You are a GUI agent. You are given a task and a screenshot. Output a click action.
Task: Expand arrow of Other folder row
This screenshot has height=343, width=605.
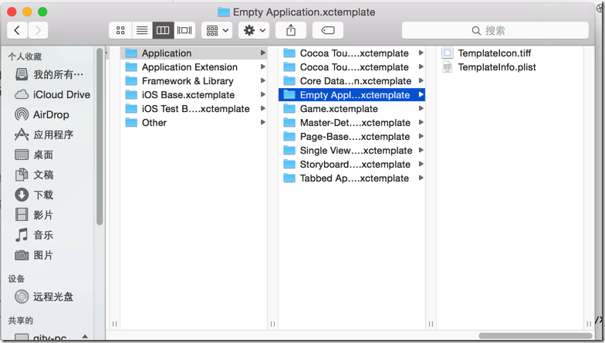(262, 122)
